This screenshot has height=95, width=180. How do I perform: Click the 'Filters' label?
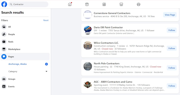tap(4, 20)
